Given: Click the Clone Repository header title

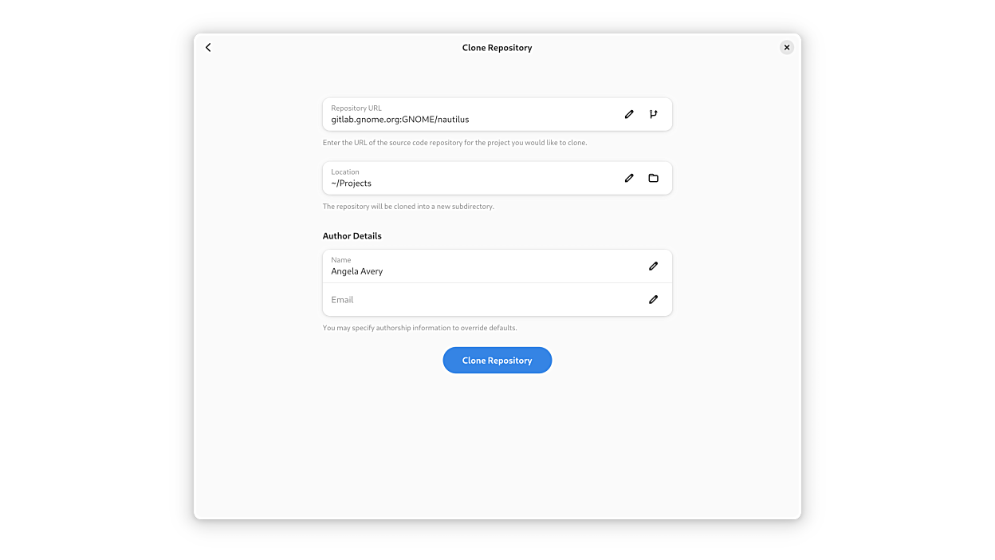Looking at the screenshot, I should [x=497, y=48].
